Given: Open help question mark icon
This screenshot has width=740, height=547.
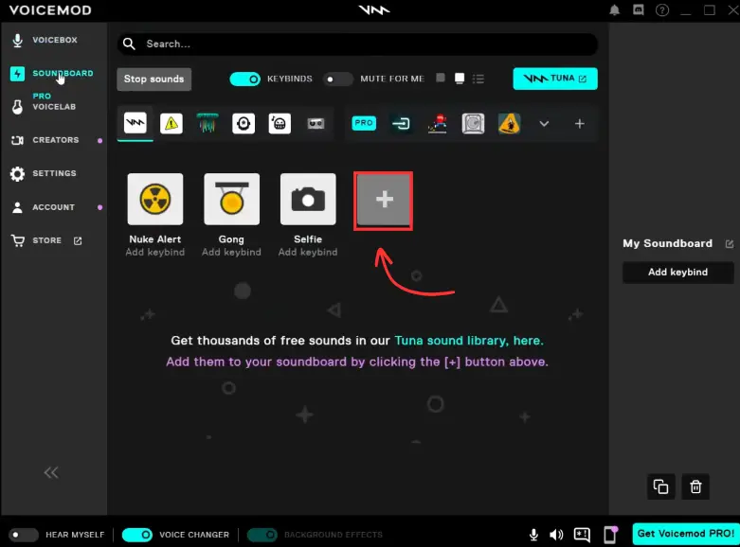Looking at the screenshot, I should point(662,9).
